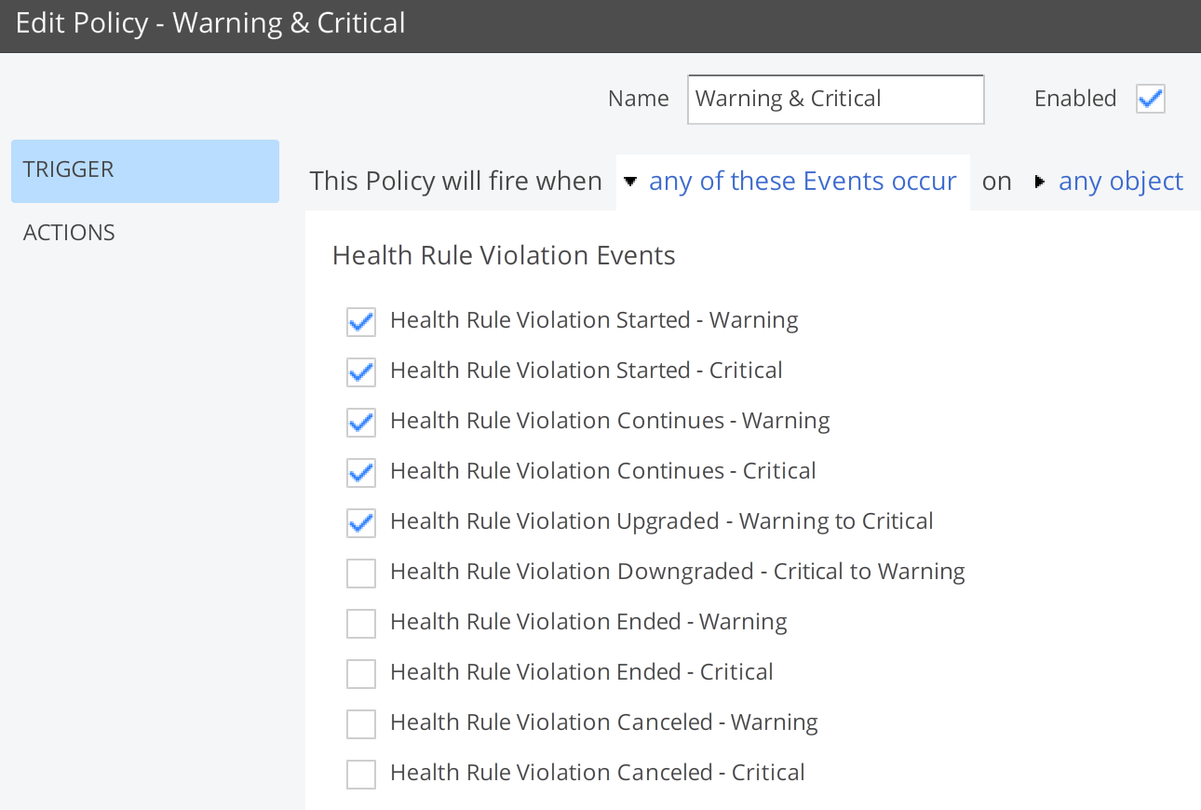Image resolution: width=1201 pixels, height=810 pixels.
Task: Click 'Health Rule Violation Ended - Warning' label
Action: click(588, 622)
